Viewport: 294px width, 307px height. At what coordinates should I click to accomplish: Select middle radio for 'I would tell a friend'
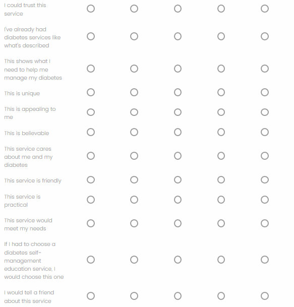(178, 296)
